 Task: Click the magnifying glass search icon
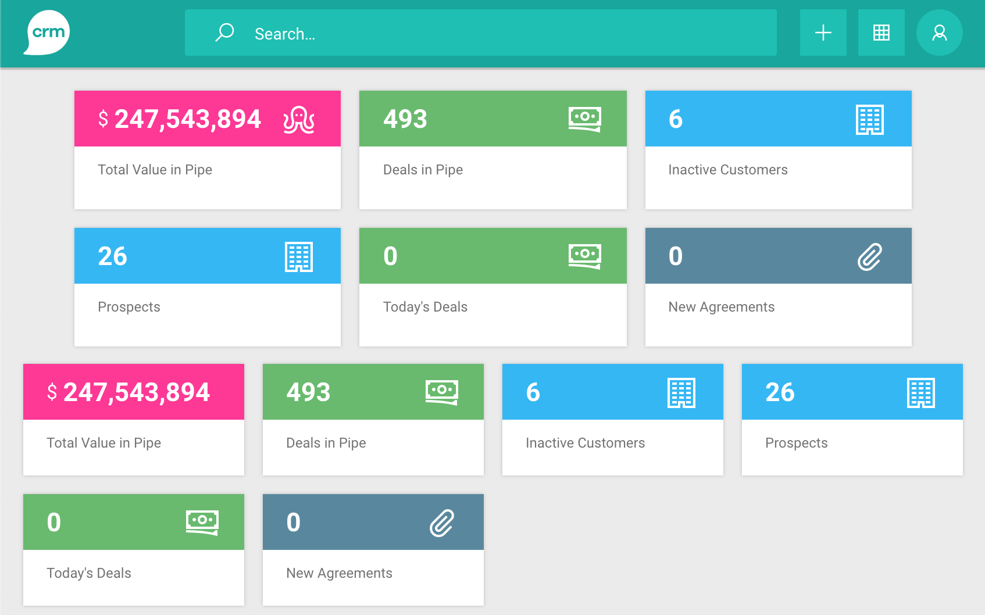(x=224, y=33)
